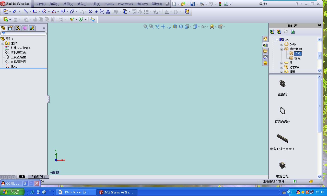Open the 文件(F) menu
The image size is (327, 196).
(41, 4)
